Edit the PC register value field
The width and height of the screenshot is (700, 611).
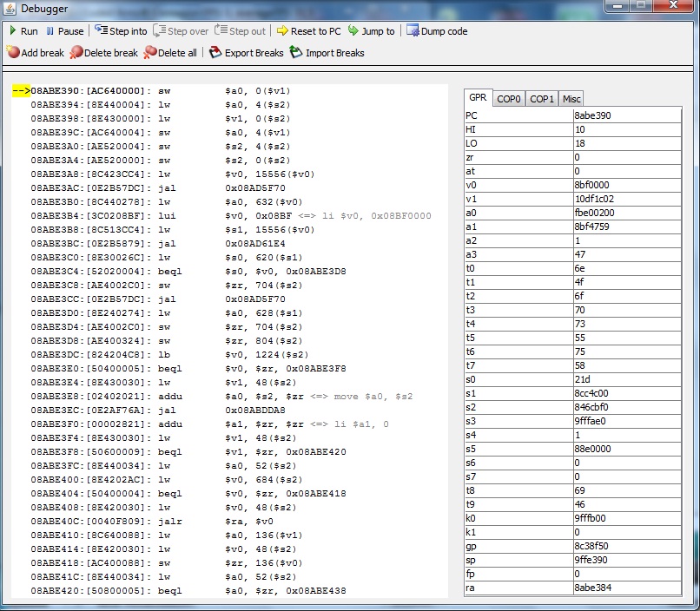tap(626, 115)
